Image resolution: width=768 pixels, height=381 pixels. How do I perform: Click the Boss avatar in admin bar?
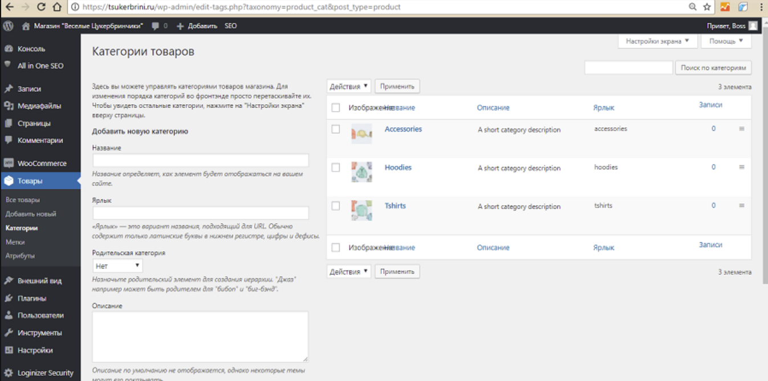click(753, 26)
